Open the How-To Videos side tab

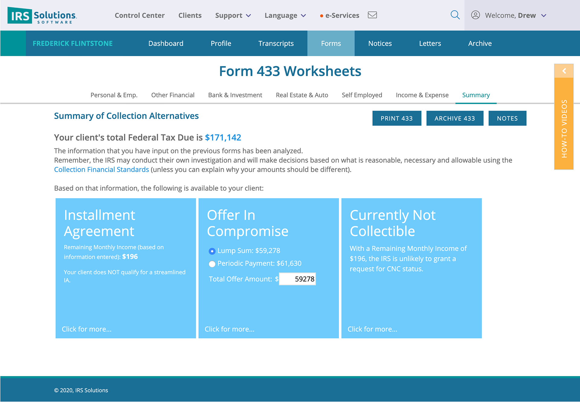564,128
